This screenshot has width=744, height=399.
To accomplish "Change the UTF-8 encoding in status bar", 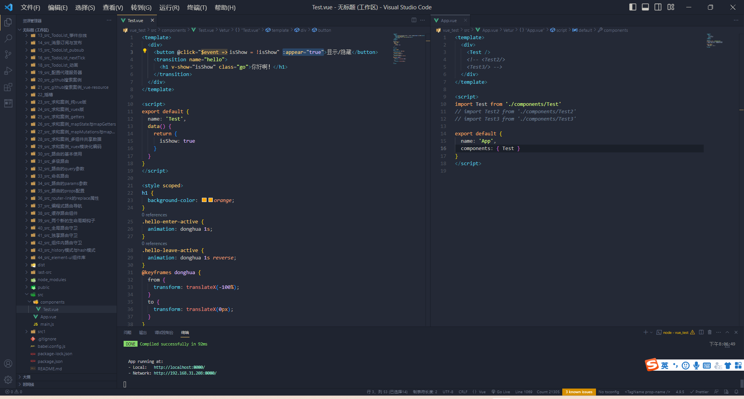I will click(448, 392).
